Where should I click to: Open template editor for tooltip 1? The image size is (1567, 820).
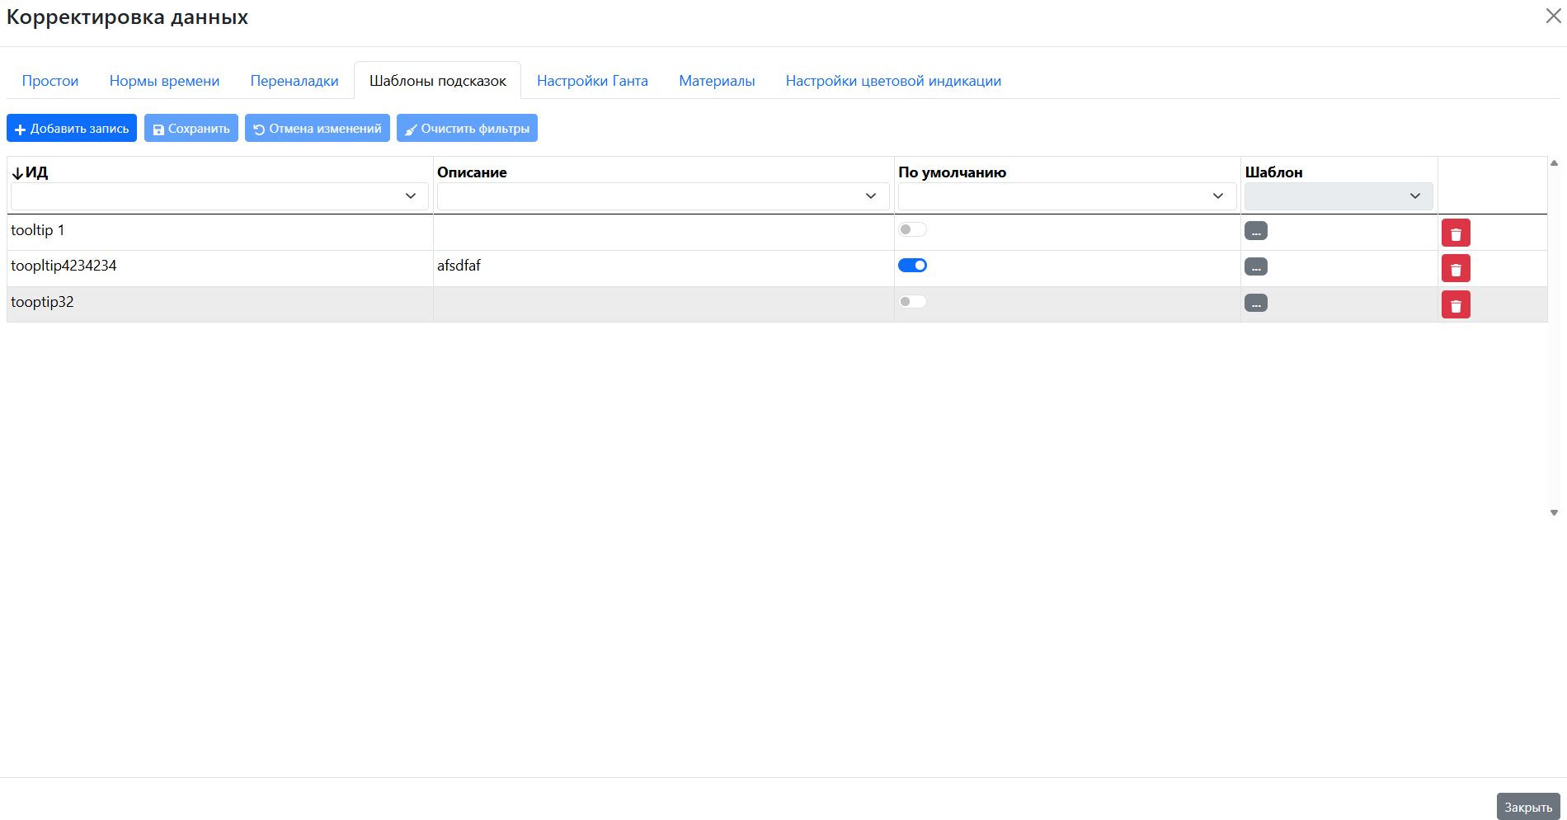(x=1255, y=231)
